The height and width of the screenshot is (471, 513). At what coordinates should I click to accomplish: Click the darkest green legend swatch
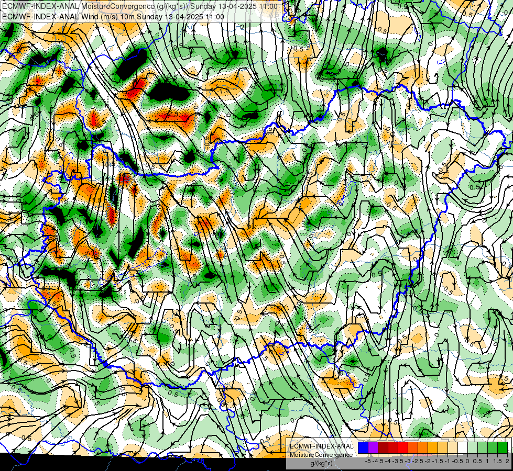coord(503,447)
